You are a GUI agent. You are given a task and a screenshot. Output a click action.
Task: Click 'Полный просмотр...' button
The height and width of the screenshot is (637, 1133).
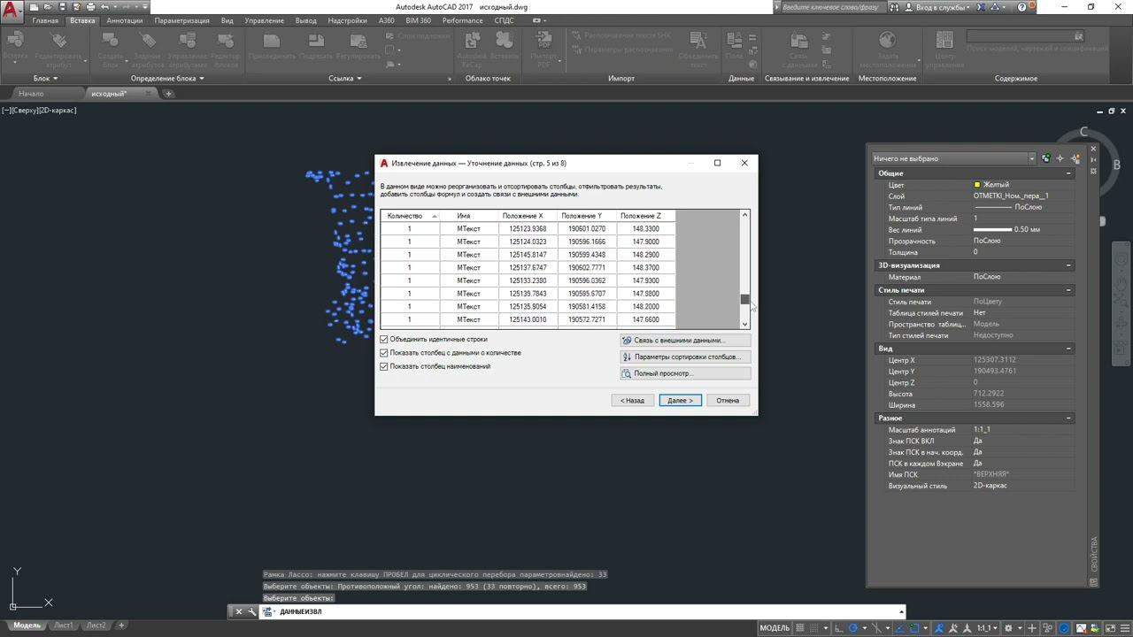point(685,373)
